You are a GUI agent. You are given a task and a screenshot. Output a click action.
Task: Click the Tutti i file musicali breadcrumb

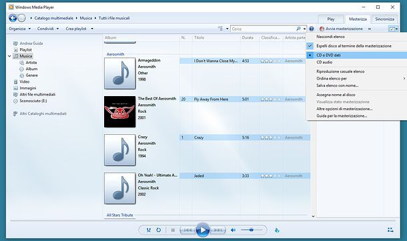[x=114, y=18]
